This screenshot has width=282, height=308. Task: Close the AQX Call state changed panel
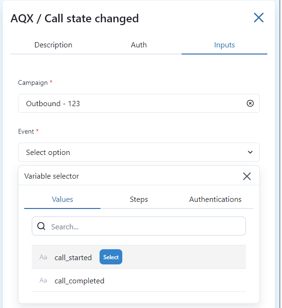pos(259,18)
